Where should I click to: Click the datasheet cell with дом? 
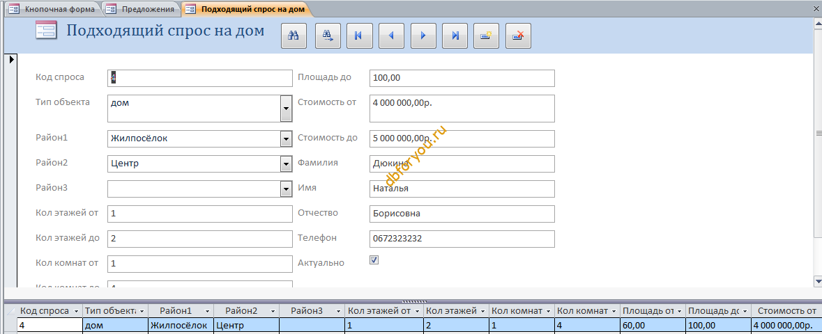tap(115, 325)
